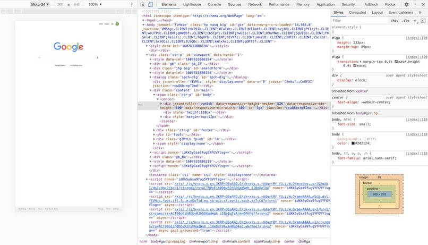428x245 pixels.
Task: Select the center breadcrumb
Action: click(289, 241)
